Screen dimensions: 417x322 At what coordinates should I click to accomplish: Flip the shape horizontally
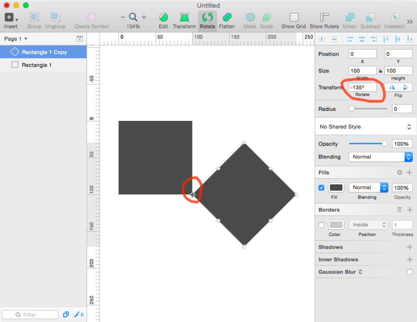(392, 88)
